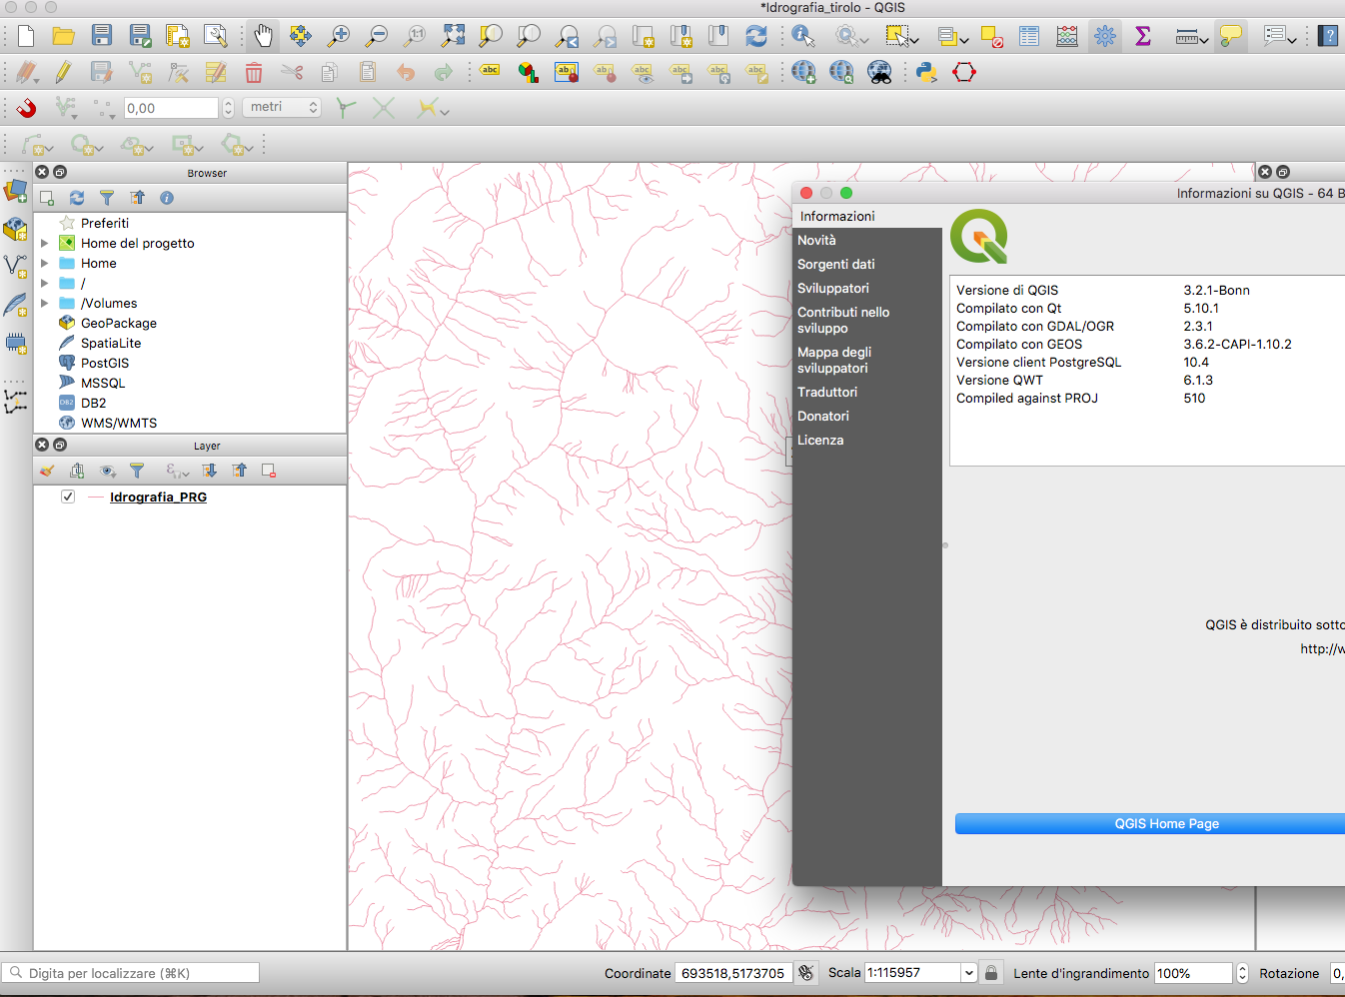Expand the Home folder in Browser
1345x997 pixels.
point(44,263)
